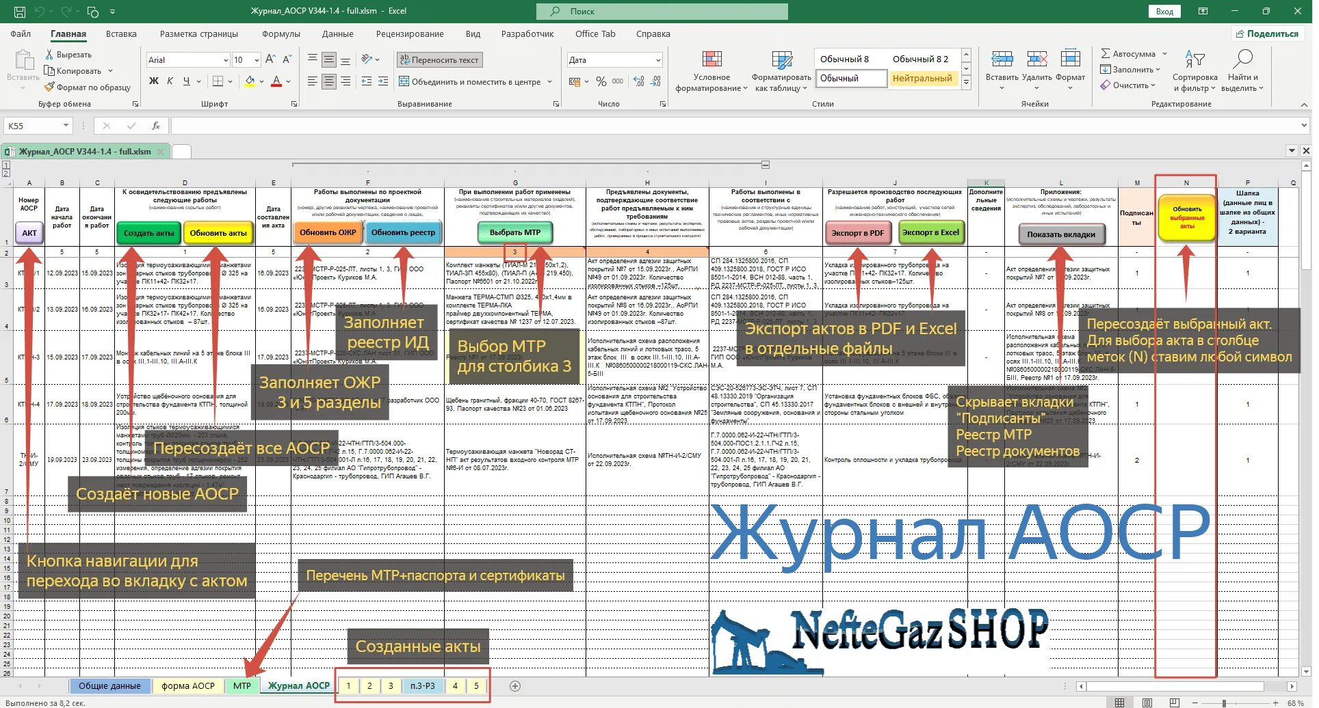Image resolution: width=1319 pixels, height=708 pixels.
Task: Expand the AutoSum (Автосумма) dropdown arrow
Action: (1164, 54)
